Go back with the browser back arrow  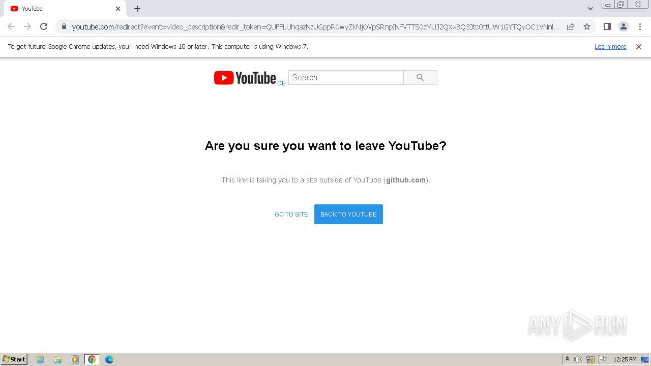click(x=11, y=26)
